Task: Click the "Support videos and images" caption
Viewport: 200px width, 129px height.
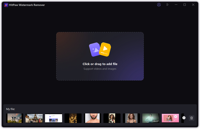Action: (100, 69)
